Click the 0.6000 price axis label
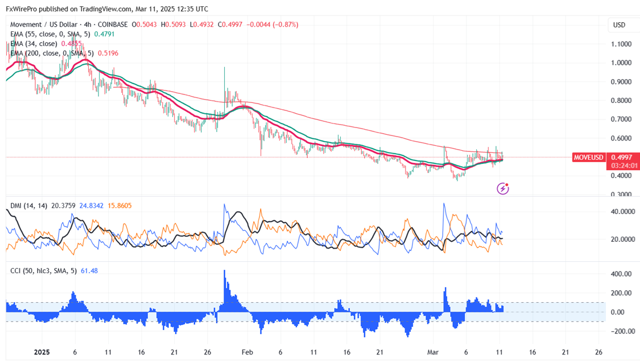 point(621,138)
